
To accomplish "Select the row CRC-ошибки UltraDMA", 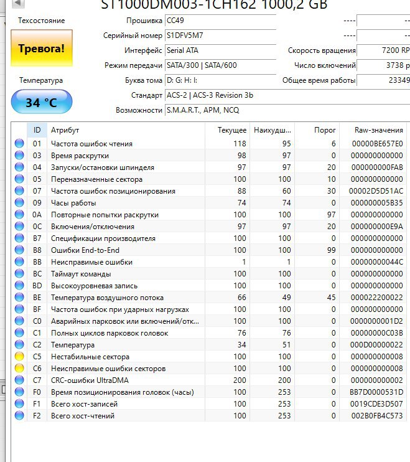I will (209, 380).
